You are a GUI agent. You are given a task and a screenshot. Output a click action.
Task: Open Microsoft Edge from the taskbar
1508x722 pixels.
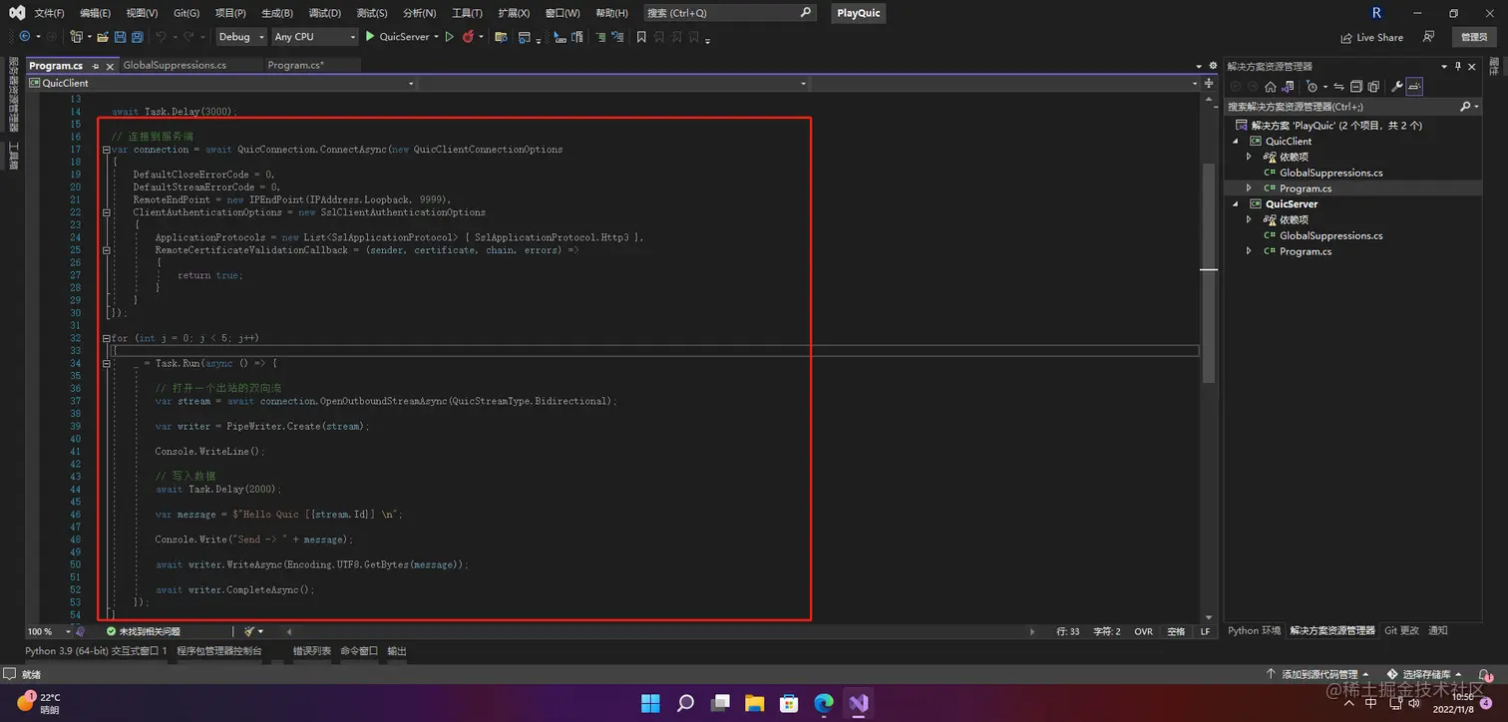tap(824, 703)
